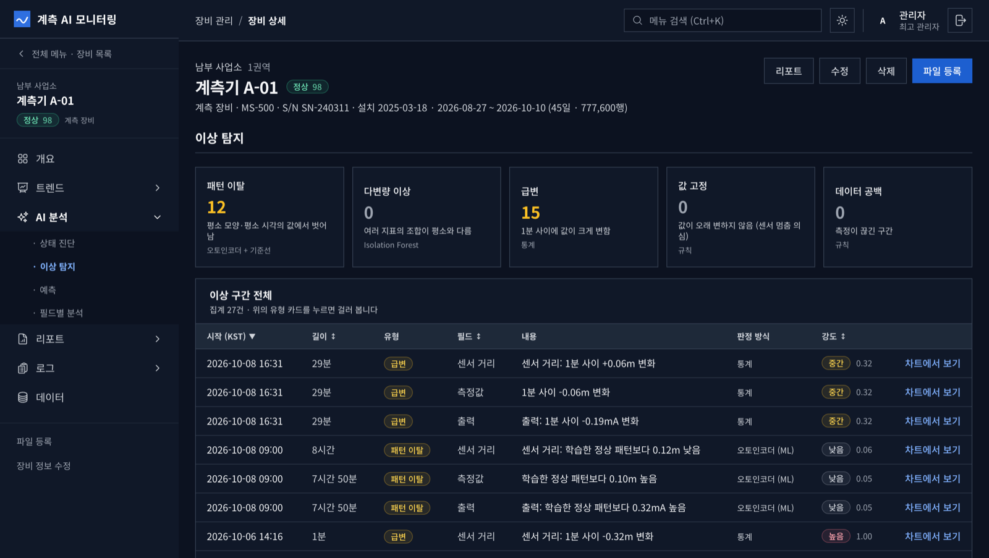The height and width of the screenshot is (558, 989).
Task: Click the 트렌드 chart icon
Action: [23, 188]
